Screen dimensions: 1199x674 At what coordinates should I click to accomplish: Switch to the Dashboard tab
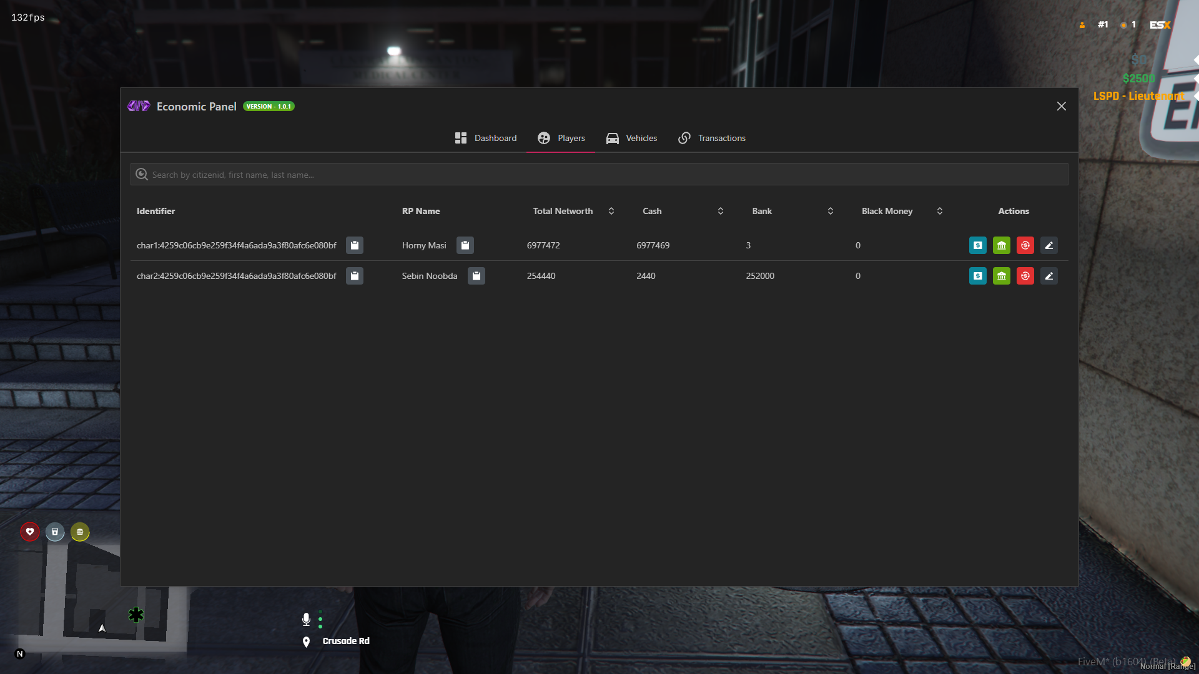coord(485,138)
